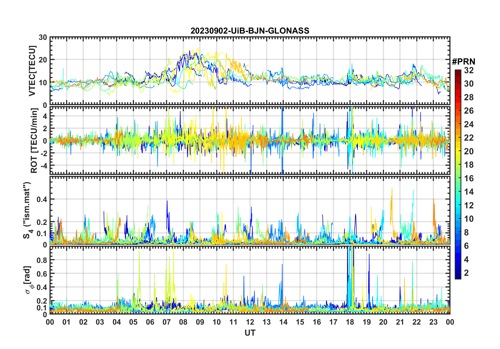Click the 06 hour tick on the UT axis
Image resolution: width=500 pixels, height=349 pixels.
click(150, 322)
